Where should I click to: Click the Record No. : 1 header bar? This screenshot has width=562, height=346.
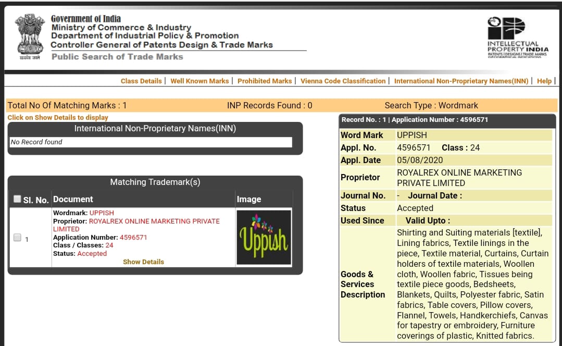[447, 120]
